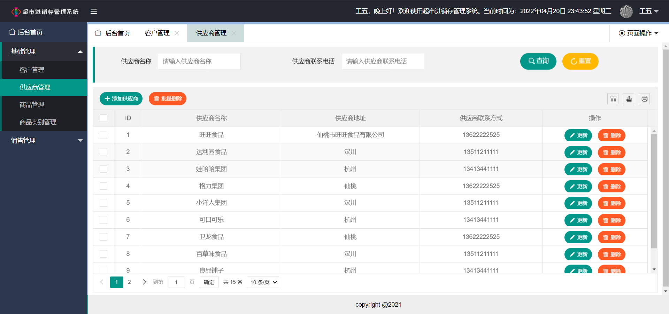
Task: Delete supplier 可口可乐
Action: click(x=612, y=220)
